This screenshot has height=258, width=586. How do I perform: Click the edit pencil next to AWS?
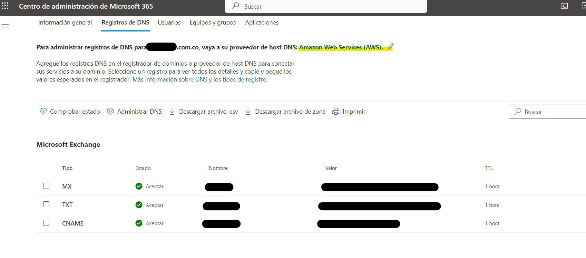pyautogui.click(x=390, y=47)
